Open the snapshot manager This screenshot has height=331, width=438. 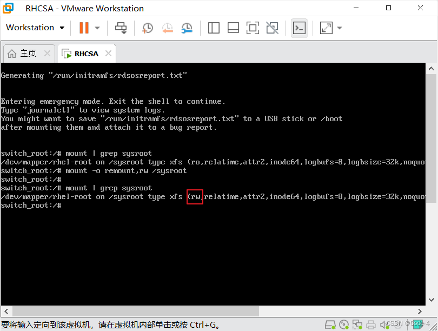(x=187, y=28)
